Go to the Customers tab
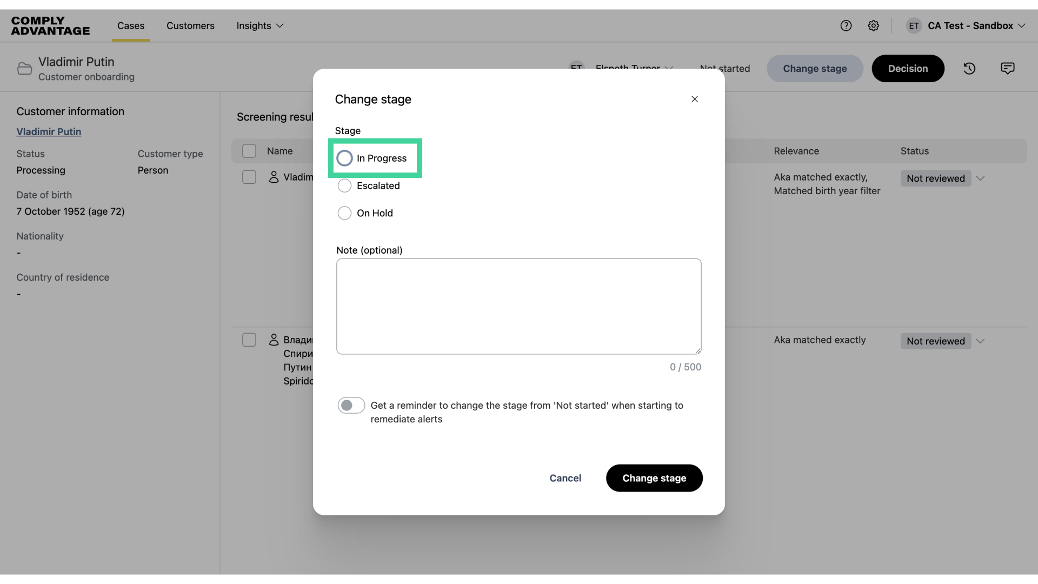Screen dimensions: 1038x584 pos(190,25)
